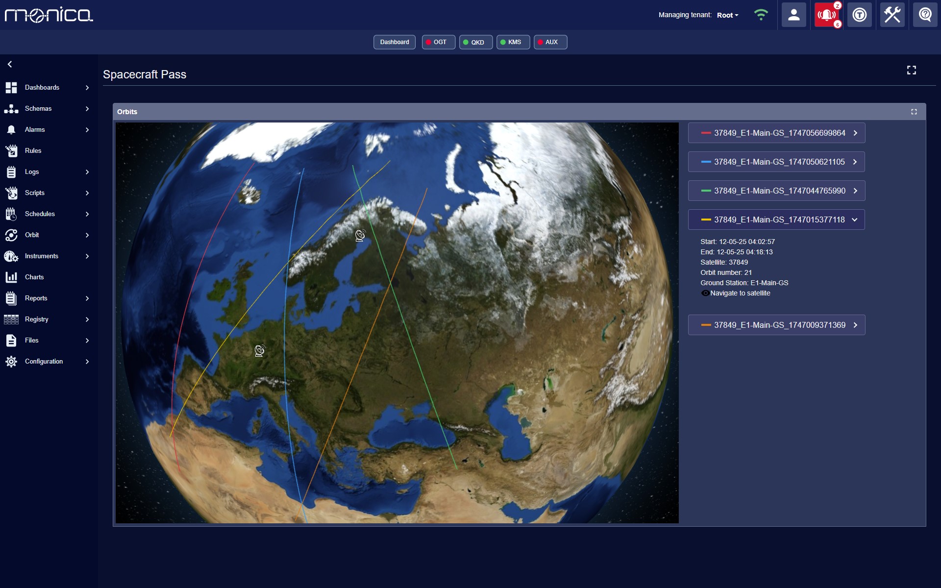Click the central Europe ground station icon
Viewport: 941px width, 588px height.
pos(260,350)
